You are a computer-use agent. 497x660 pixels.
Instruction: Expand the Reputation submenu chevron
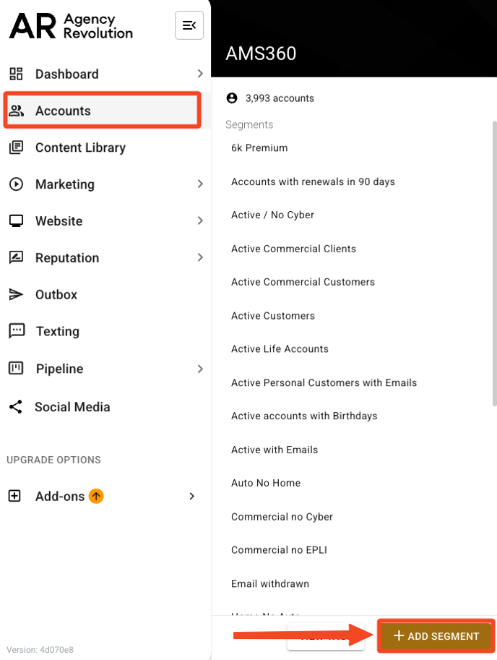click(200, 257)
